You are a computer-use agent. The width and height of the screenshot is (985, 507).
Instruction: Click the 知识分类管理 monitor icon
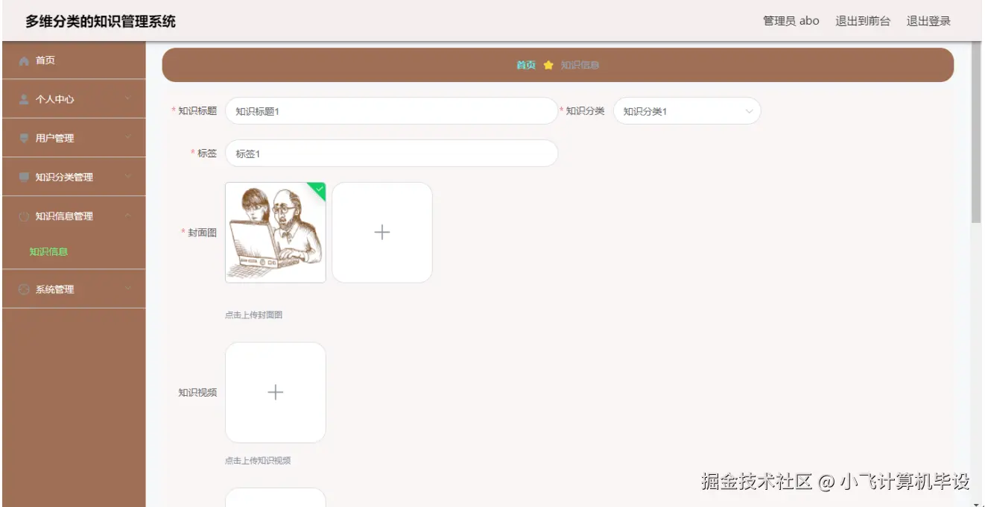(x=23, y=177)
